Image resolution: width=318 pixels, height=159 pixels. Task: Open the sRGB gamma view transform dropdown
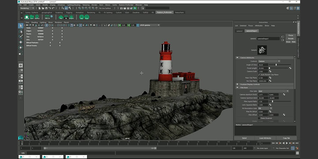(150, 25)
